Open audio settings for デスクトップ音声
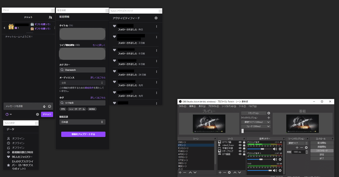 (280, 149)
